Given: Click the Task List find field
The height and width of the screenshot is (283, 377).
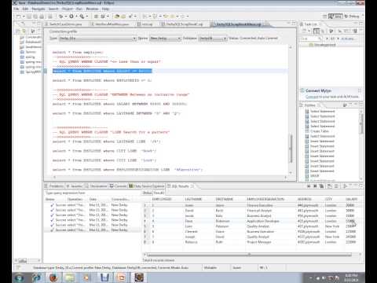Looking at the screenshot, I should point(311,39).
